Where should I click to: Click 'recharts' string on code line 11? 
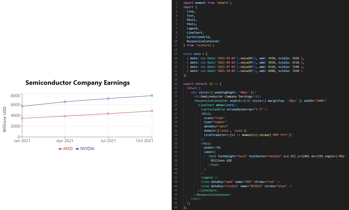(x=203, y=45)
